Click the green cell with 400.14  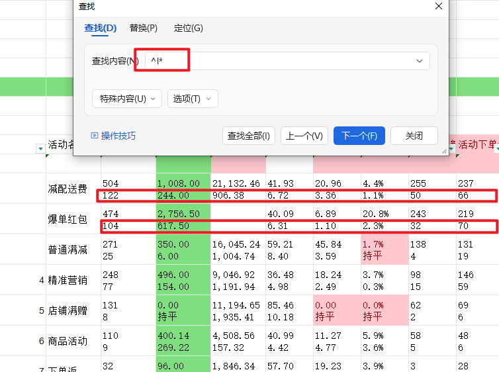(183, 341)
